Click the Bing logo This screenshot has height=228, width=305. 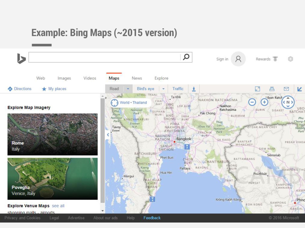pyautogui.click(x=21, y=58)
